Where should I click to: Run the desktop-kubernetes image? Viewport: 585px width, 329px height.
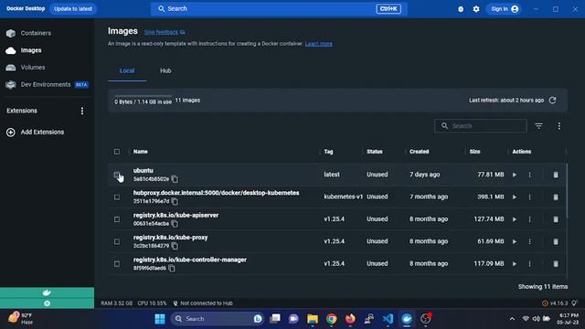tap(515, 197)
